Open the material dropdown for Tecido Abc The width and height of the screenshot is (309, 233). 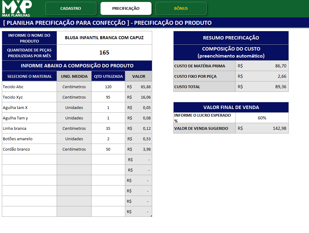tap(29, 86)
